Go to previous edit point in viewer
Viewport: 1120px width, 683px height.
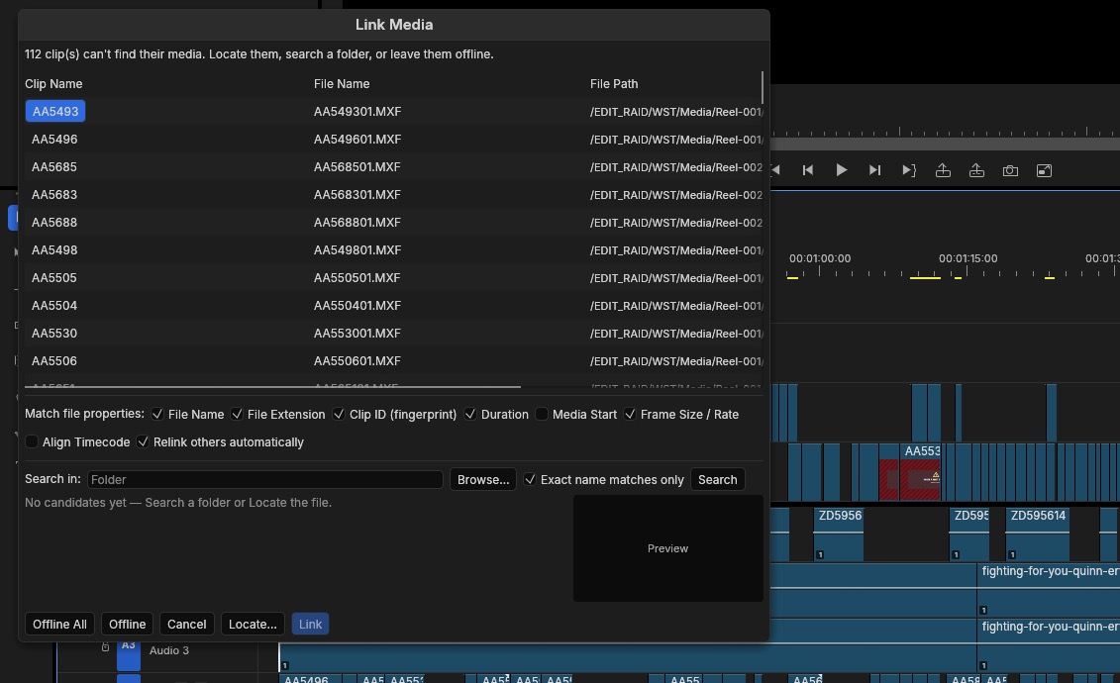[x=808, y=170]
